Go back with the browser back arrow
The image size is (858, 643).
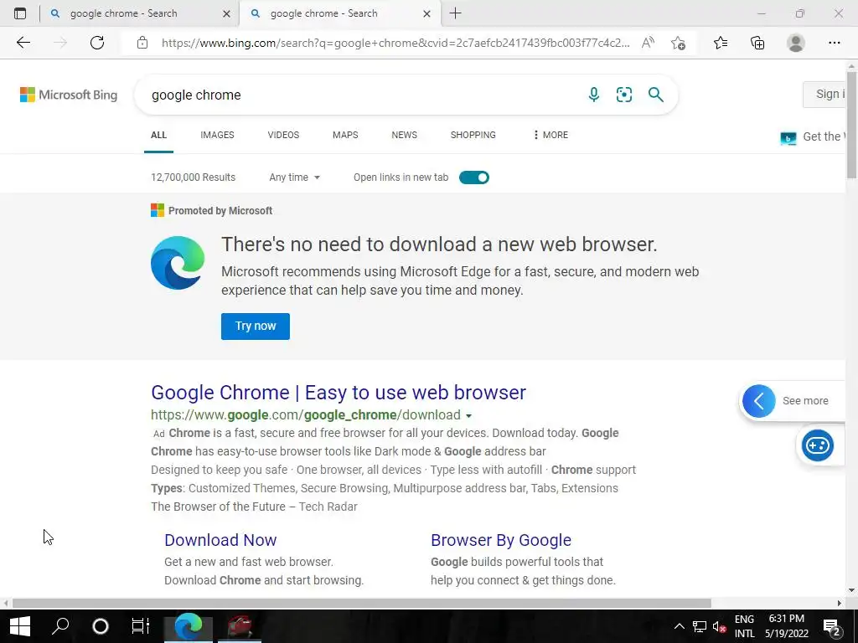coord(23,43)
